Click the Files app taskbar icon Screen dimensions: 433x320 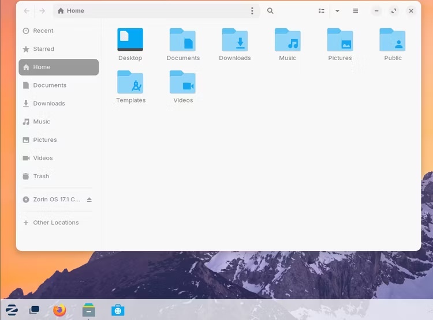point(89,310)
